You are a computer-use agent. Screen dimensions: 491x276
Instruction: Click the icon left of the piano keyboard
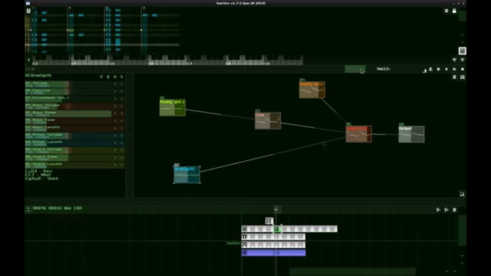click(28, 60)
